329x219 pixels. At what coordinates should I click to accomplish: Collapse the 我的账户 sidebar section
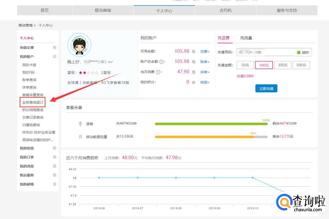(55, 56)
